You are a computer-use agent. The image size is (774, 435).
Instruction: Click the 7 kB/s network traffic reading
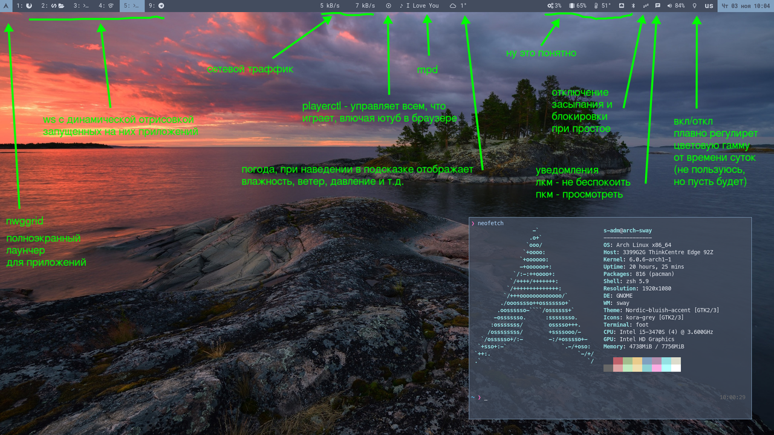pos(365,5)
